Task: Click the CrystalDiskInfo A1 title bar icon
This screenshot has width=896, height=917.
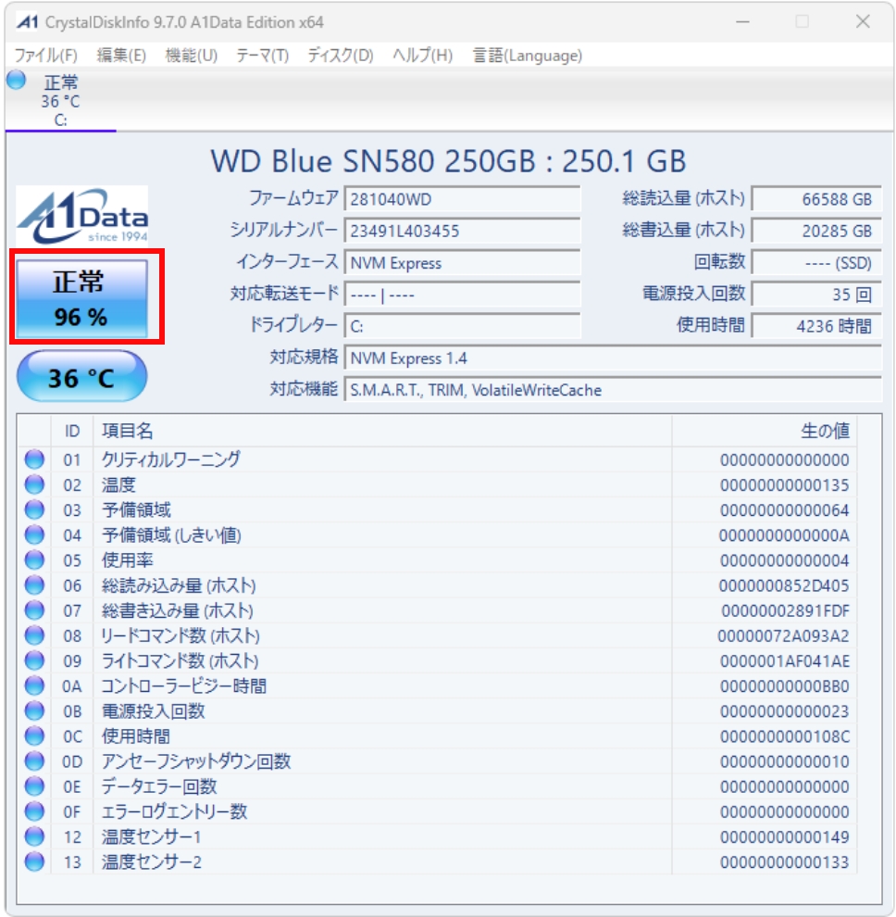Action: tap(27, 22)
